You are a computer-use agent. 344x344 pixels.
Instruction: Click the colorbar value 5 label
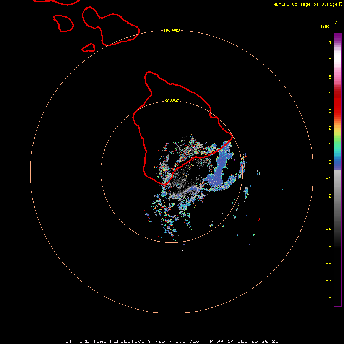point(330,77)
